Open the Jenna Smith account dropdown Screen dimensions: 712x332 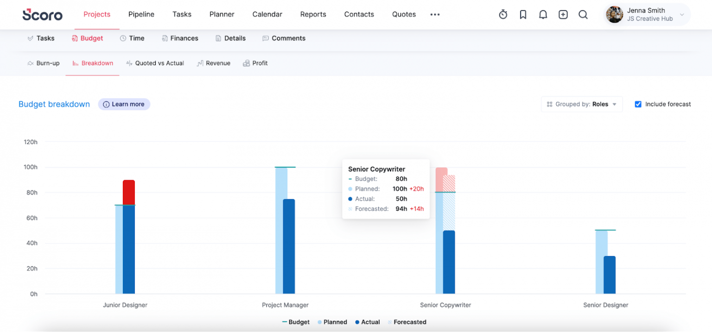pyautogui.click(x=647, y=14)
